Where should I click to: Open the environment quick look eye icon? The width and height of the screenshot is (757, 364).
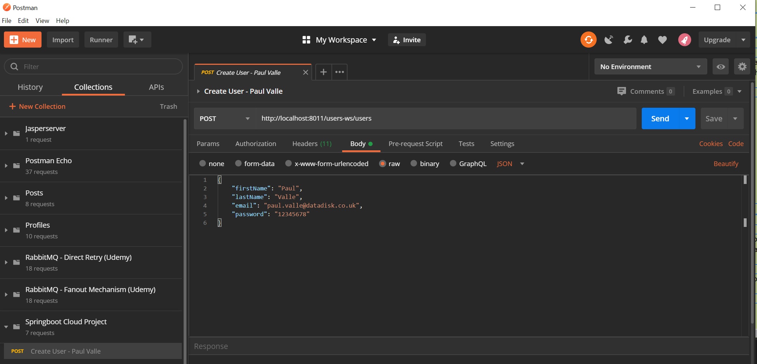click(720, 67)
